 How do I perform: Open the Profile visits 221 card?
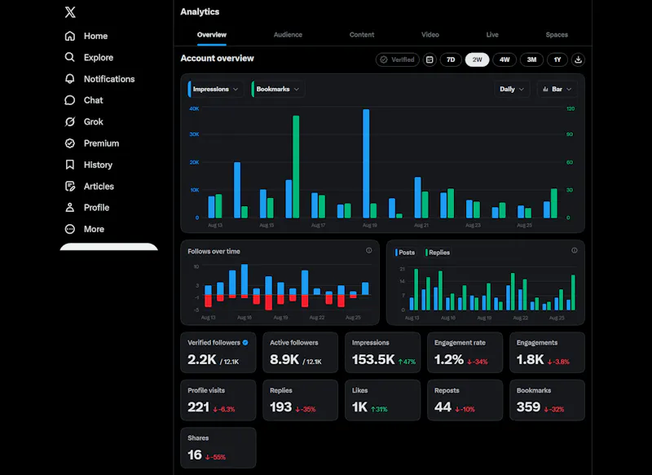pyautogui.click(x=218, y=400)
